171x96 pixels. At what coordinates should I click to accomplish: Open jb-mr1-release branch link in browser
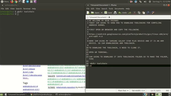[x=29, y=69]
